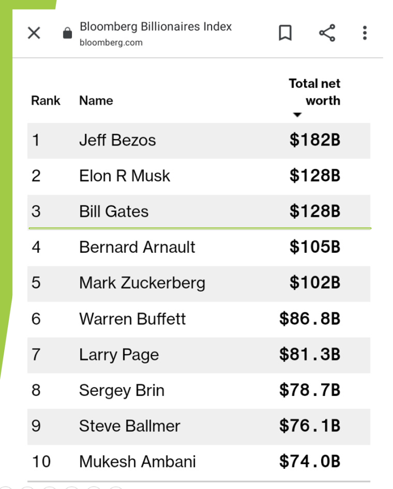The image size is (393, 489).
Task: Click the Name column header
Action: pyautogui.click(x=96, y=101)
